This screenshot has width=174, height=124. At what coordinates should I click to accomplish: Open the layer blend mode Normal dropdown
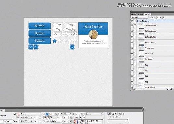coord(140,17)
